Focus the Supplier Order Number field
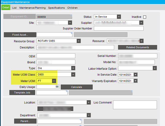Image resolution: width=165 pixels, height=126 pixels. tap(119, 28)
